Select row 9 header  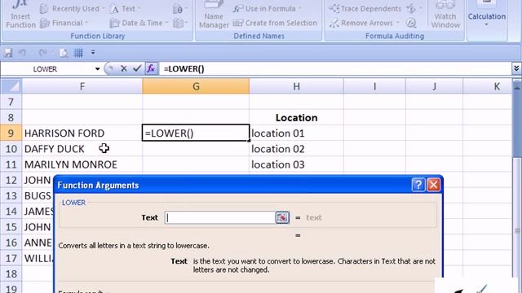click(11, 133)
